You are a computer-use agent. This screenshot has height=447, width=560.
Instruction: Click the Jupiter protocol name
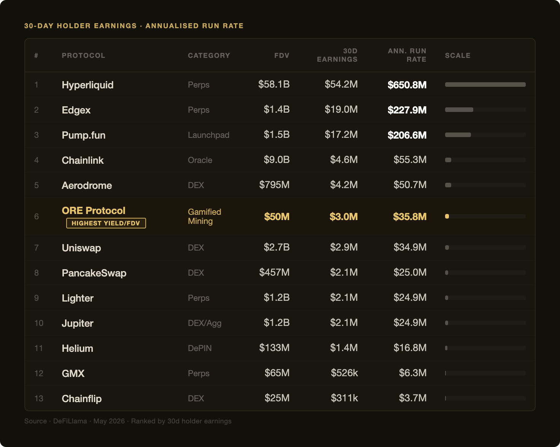point(78,323)
